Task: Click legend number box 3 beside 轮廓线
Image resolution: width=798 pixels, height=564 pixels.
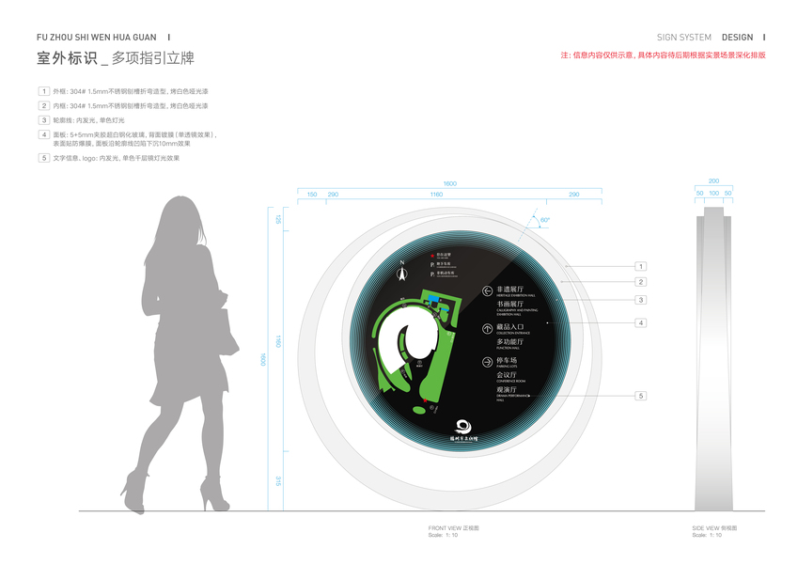Action: tap(44, 120)
